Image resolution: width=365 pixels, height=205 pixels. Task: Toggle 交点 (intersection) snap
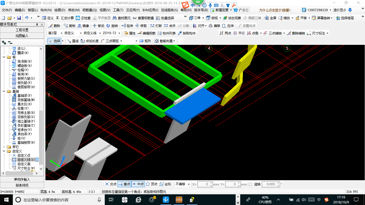tap(111, 184)
